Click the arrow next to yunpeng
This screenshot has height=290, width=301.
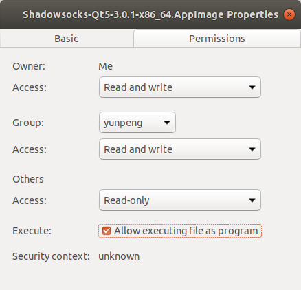click(x=167, y=123)
